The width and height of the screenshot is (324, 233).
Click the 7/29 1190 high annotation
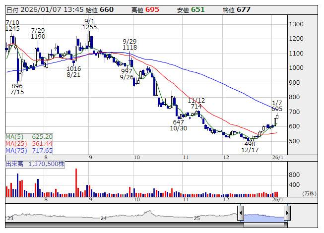38,34
